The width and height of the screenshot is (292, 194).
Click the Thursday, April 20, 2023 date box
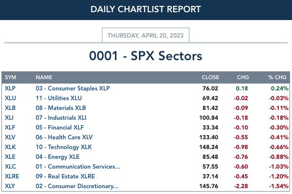click(146, 35)
